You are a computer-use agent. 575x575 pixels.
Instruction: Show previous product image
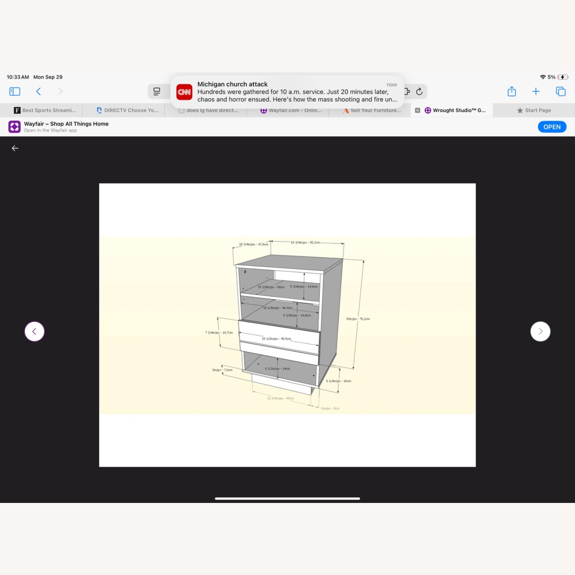(x=34, y=331)
